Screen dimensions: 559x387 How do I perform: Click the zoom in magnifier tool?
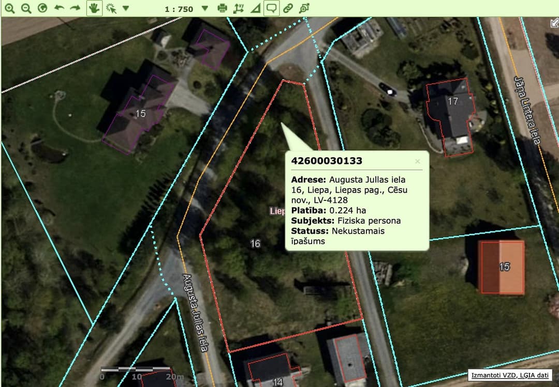click(x=10, y=9)
